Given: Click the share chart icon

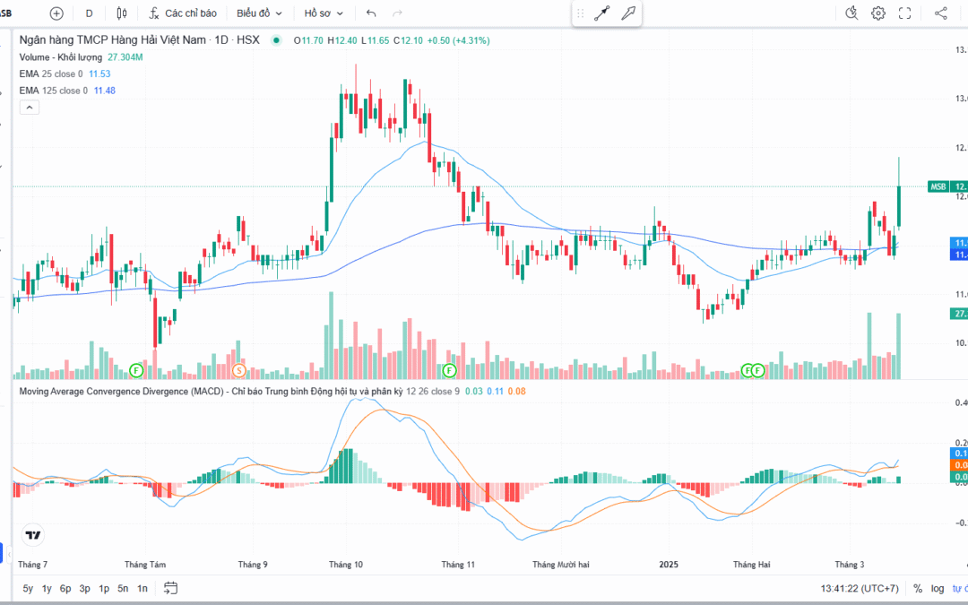Looking at the screenshot, I should tap(940, 13).
